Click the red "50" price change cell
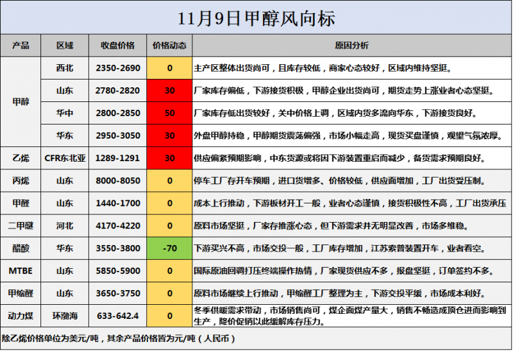The image size is (513, 351). point(169,113)
